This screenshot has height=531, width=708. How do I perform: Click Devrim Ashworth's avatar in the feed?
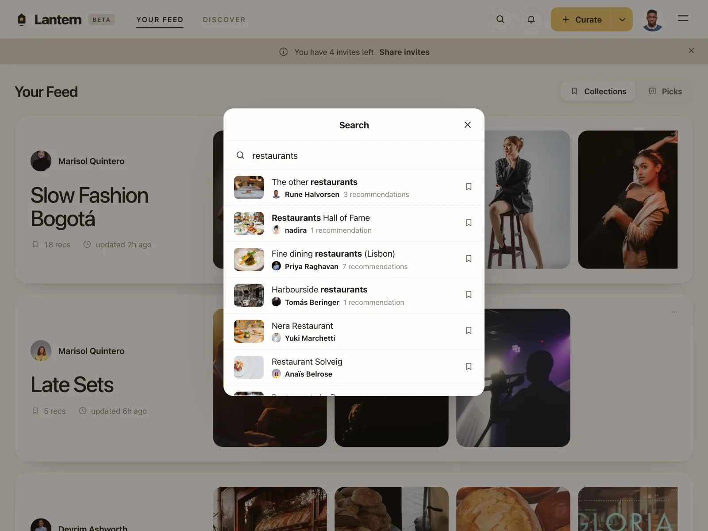(x=41, y=525)
